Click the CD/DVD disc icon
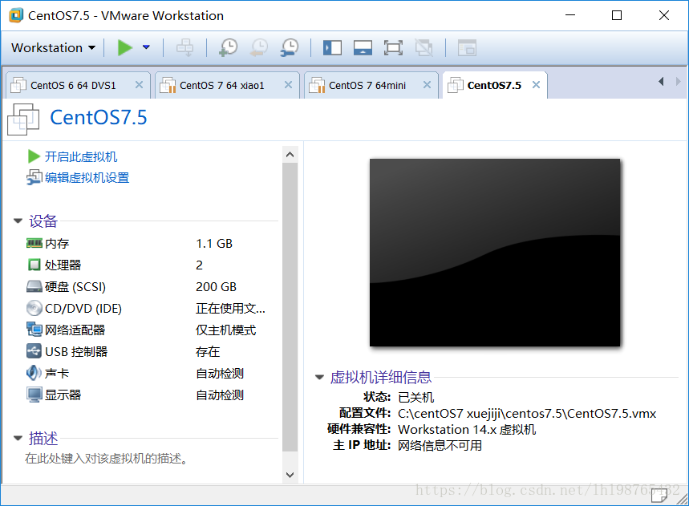This screenshot has height=506, width=689. (34, 309)
